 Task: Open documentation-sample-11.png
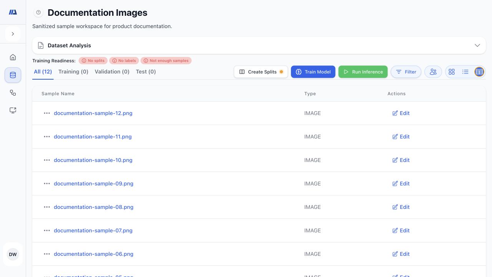pos(93,137)
